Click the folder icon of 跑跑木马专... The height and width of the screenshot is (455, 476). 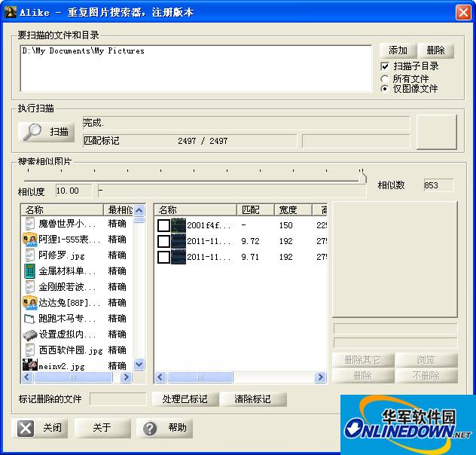click(x=30, y=319)
